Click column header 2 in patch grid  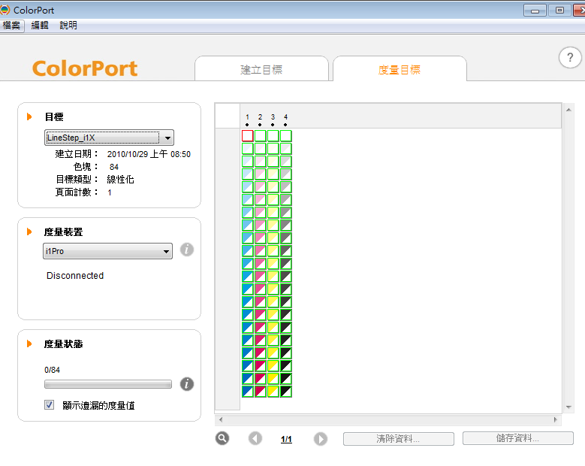point(260,117)
